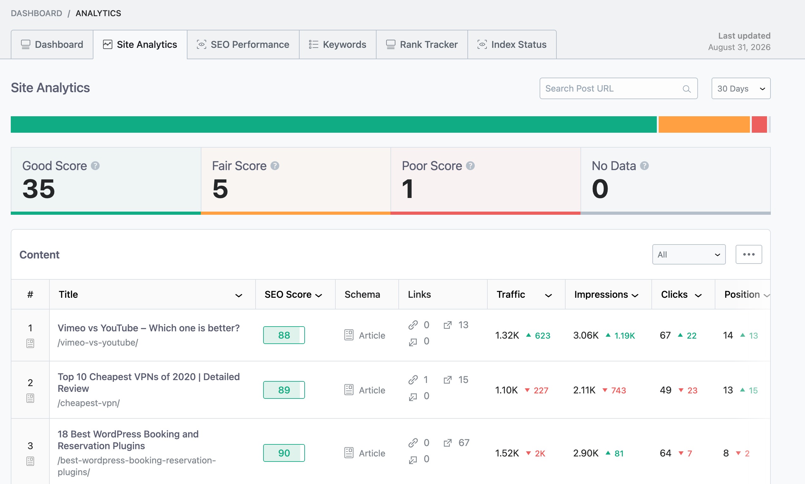Go to the Index Status tab
Image resolution: width=805 pixels, height=484 pixels.
pos(512,45)
